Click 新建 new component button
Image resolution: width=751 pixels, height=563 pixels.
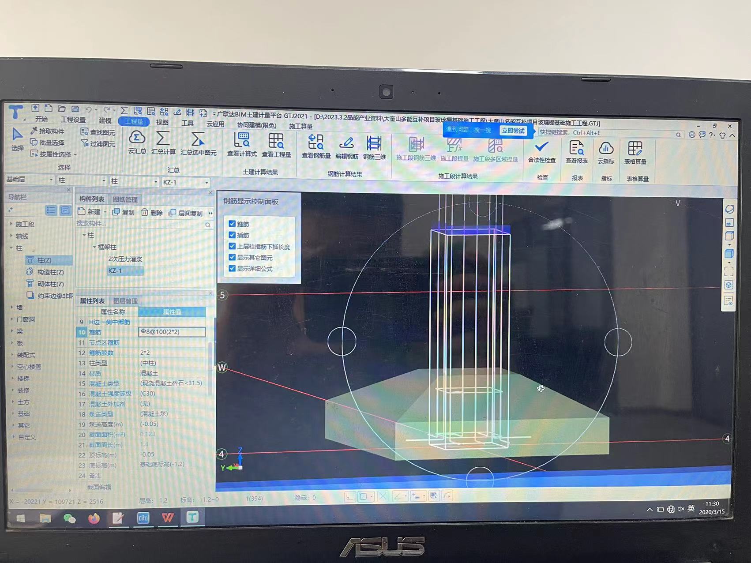coord(90,212)
